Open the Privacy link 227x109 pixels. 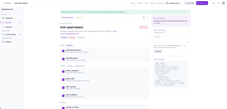[140, 3]
